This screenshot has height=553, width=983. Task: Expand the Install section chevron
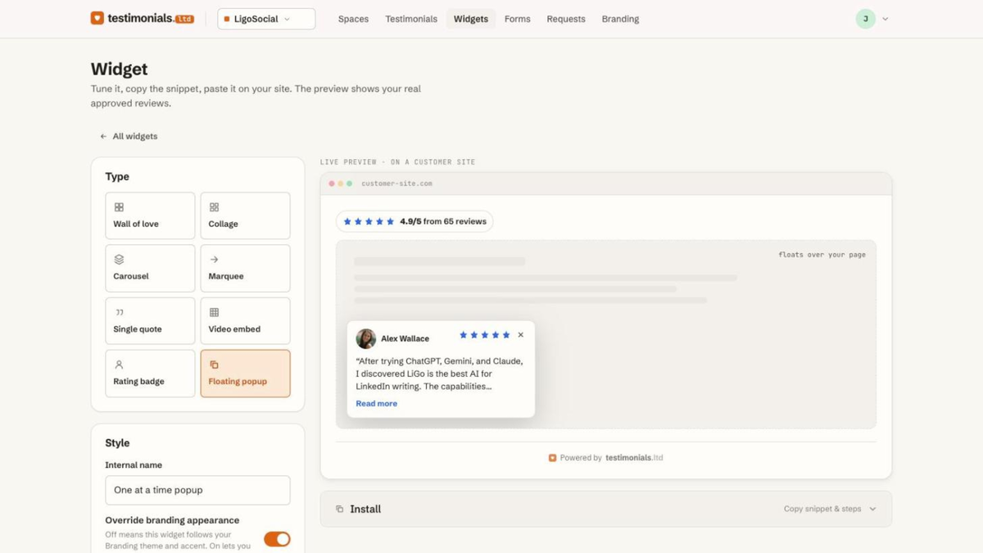click(872, 509)
